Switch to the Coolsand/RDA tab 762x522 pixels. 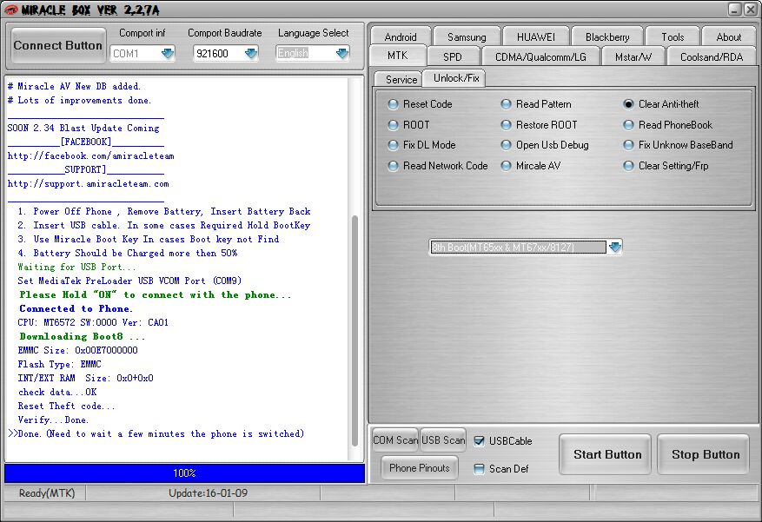point(712,56)
